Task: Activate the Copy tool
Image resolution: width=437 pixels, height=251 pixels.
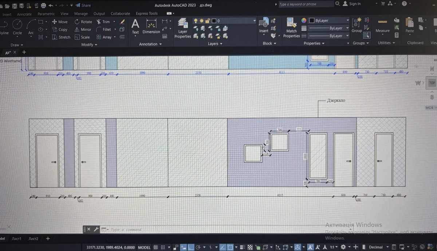Action: tap(60, 30)
